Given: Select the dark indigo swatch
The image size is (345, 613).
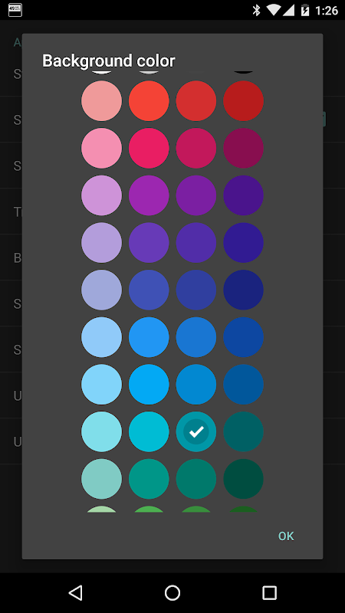Looking at the screenshot, I should [x=196, y=290].
